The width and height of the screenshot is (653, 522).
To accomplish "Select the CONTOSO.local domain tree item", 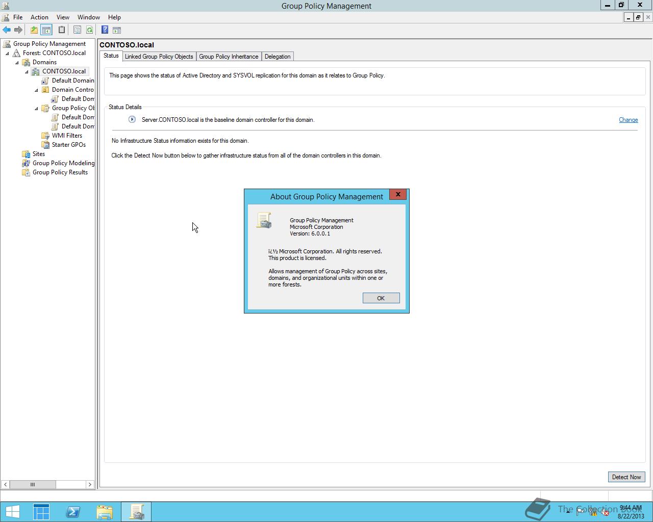I will [x=64, y=71].
